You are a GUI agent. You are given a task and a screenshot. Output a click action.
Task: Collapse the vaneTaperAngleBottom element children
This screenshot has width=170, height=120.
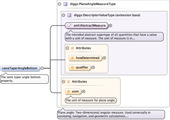coord(42,68)
